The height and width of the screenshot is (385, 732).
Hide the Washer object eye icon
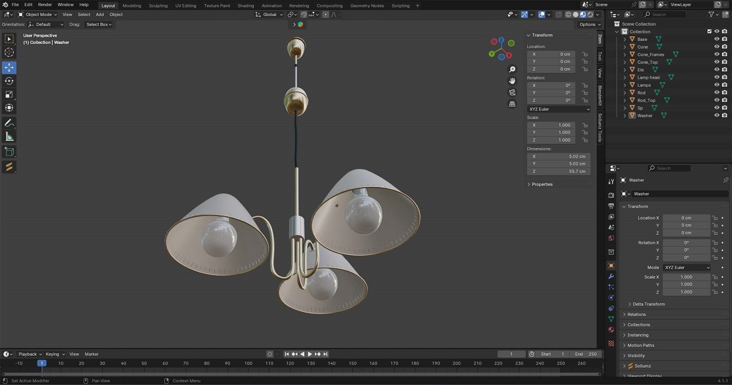click(717, 116)
